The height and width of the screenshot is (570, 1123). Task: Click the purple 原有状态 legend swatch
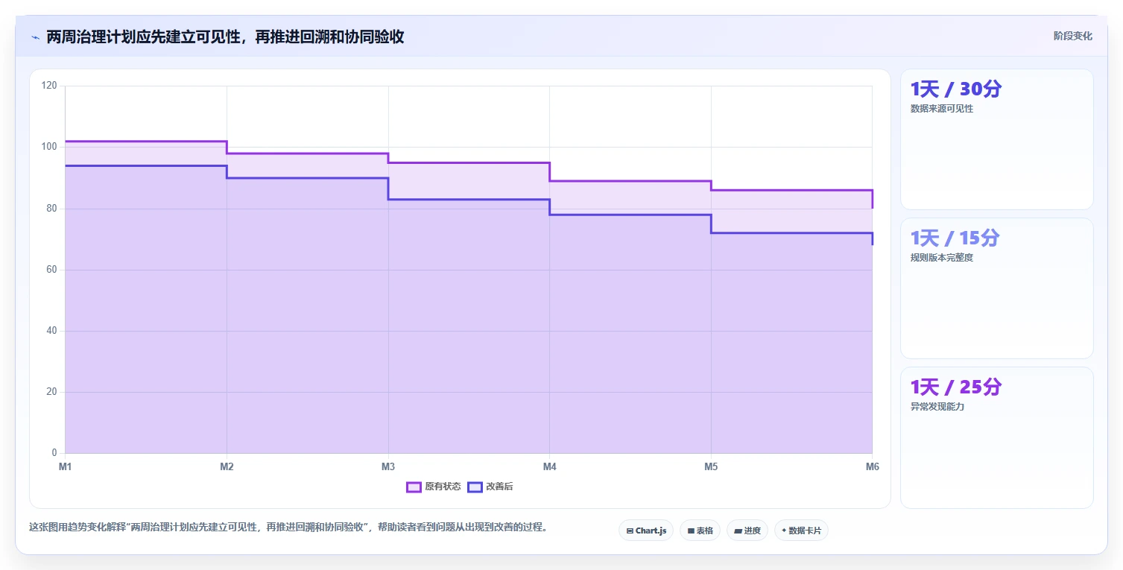(x=414, y=487)
